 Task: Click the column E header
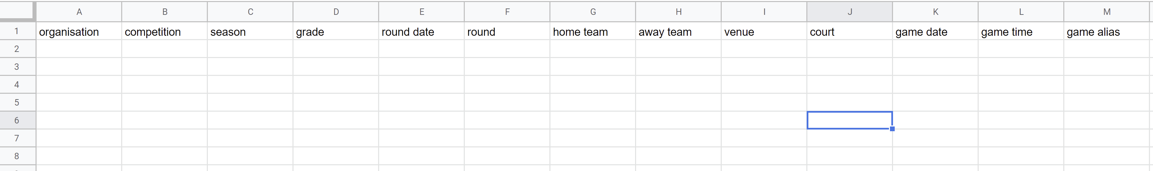pyautogui.click(x=421, y=12)
